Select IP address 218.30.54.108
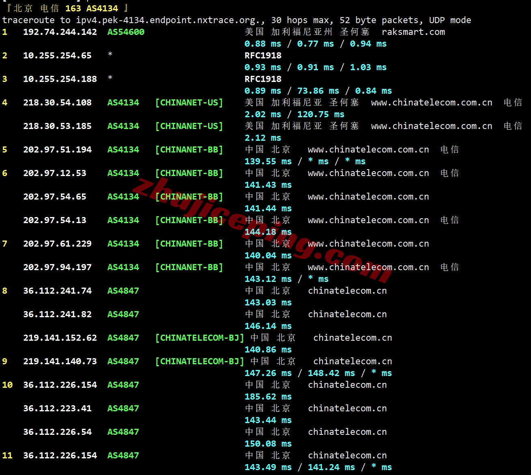The height and width of the screenshot is (475, 531). coord(57,103)
